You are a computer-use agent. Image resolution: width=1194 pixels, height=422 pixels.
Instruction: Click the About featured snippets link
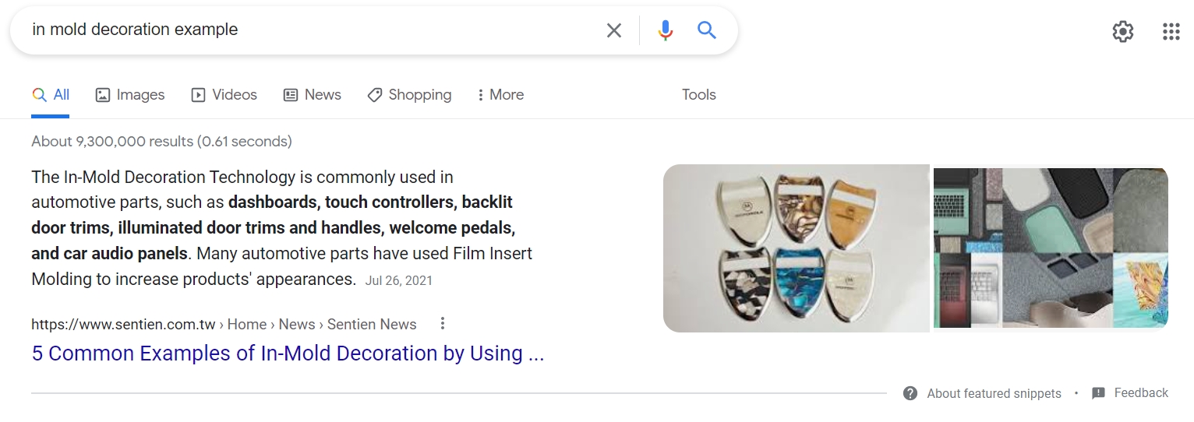tap(994, 393)
